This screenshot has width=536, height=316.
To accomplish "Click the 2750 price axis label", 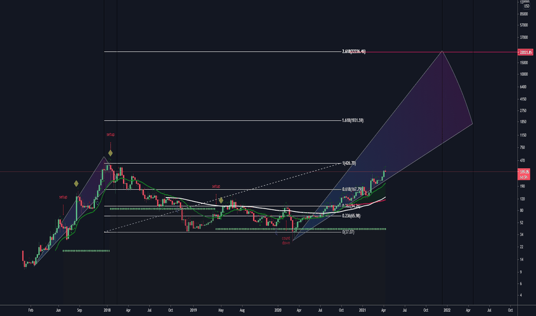I will pyautogui.click(x=523, y=111).
